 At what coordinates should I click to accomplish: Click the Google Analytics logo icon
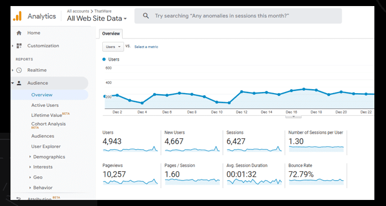pyautogui.click(x=17, y=16)
